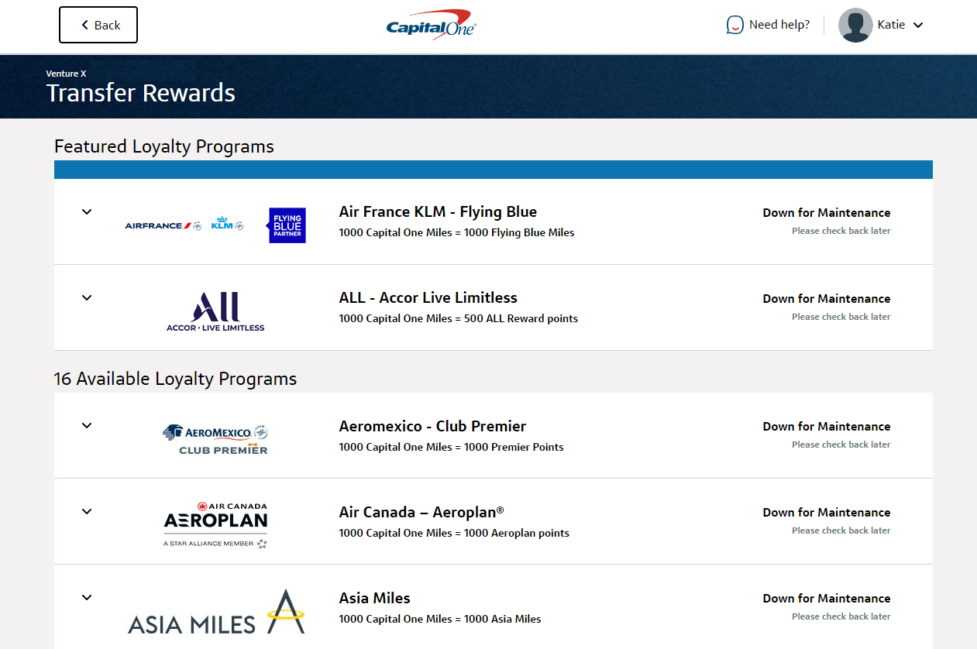Image resolution: width=977 pixels, height=649 pixels.
Task: Click the Flying Blue Partner badge
Action: 286,225
